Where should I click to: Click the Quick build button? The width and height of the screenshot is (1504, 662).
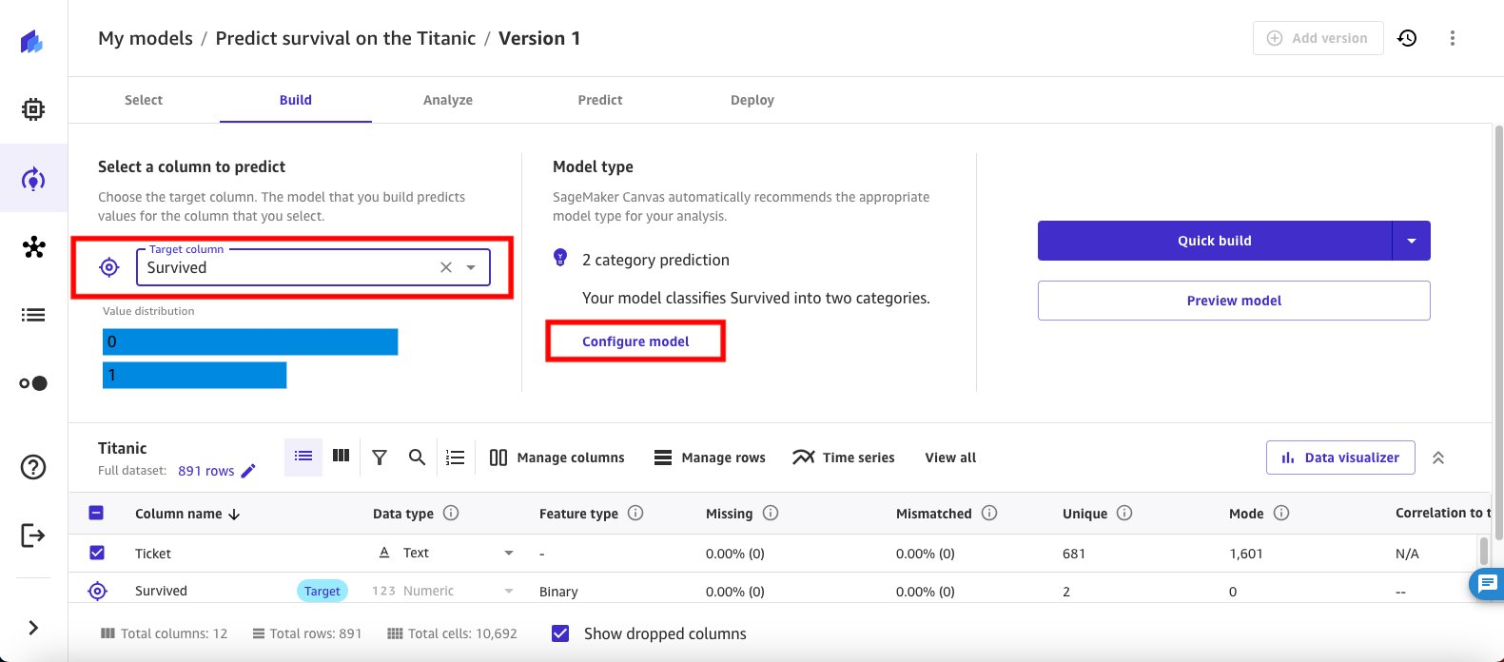click(1215, 241)
